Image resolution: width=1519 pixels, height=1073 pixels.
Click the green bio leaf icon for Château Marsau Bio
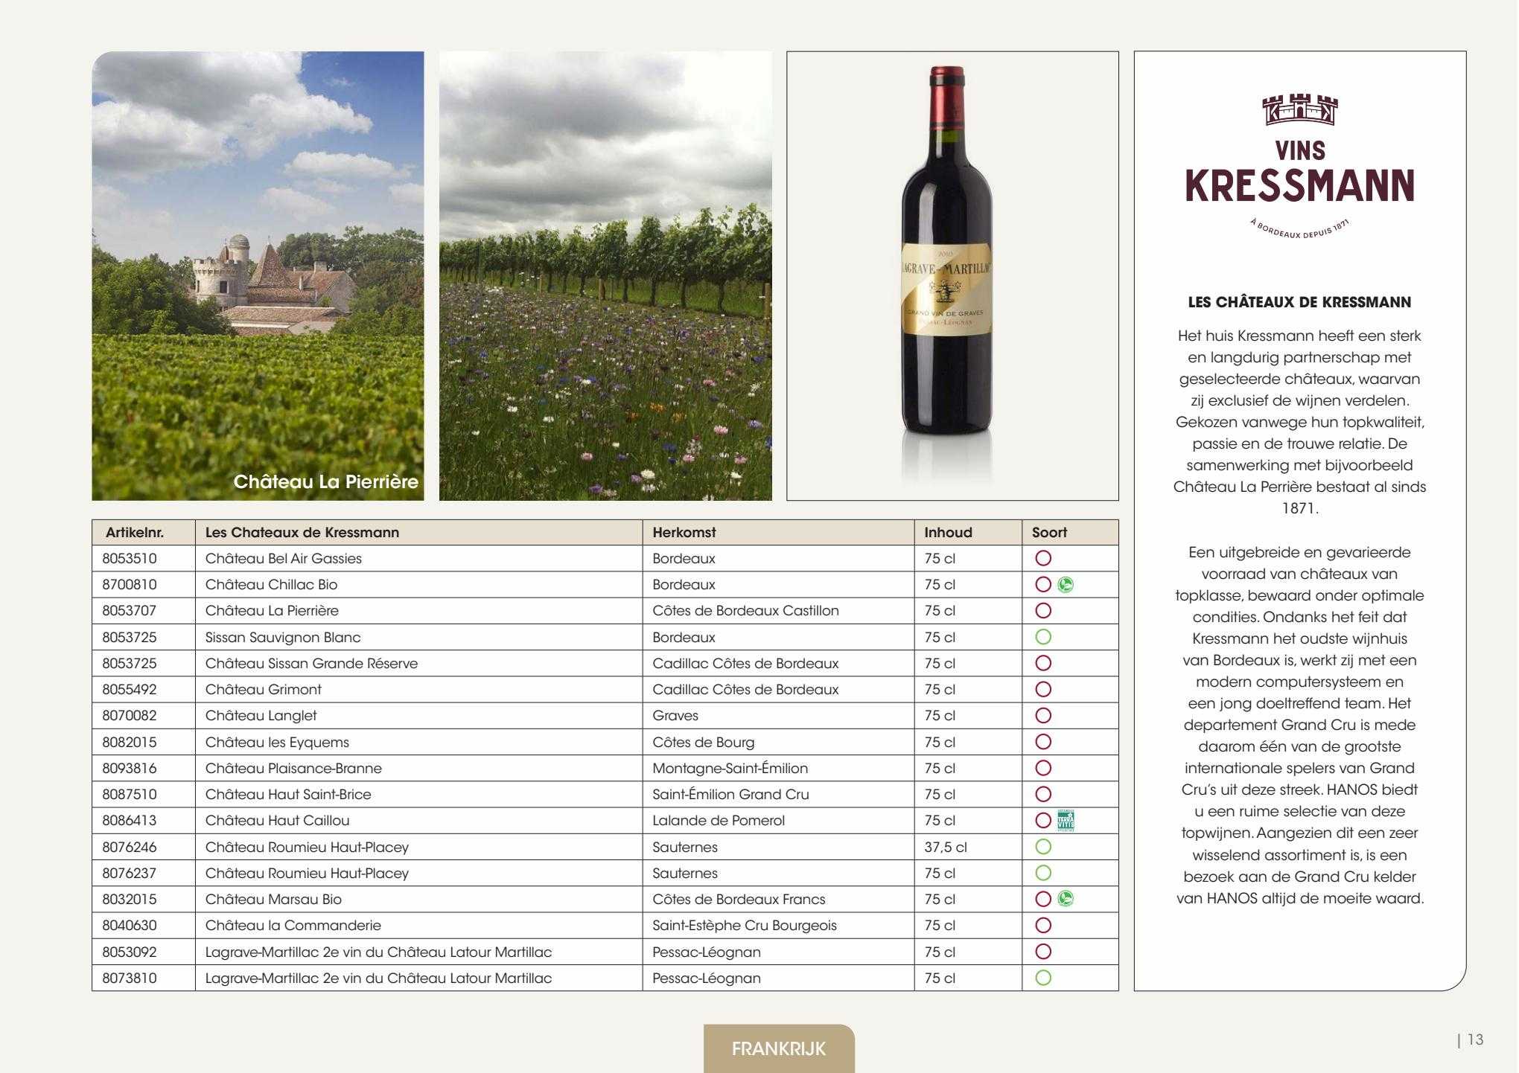pyautogui.click(x=1066, y=899)
